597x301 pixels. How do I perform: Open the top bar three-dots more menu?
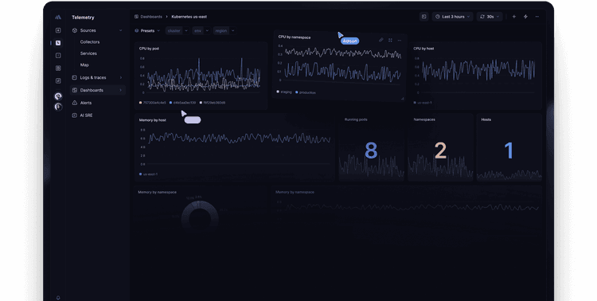tap(537, 17)
